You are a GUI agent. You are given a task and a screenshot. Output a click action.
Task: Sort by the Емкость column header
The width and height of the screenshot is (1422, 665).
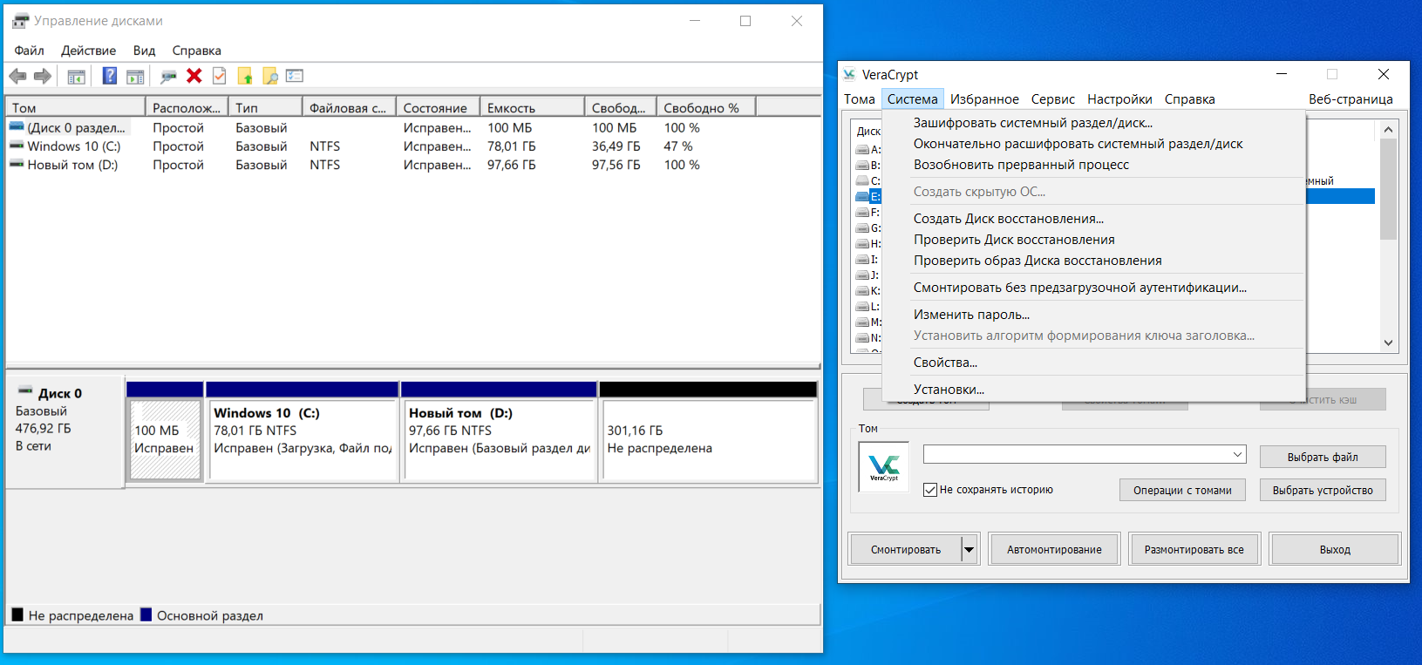pyautogui.click(x=533, y=108)
